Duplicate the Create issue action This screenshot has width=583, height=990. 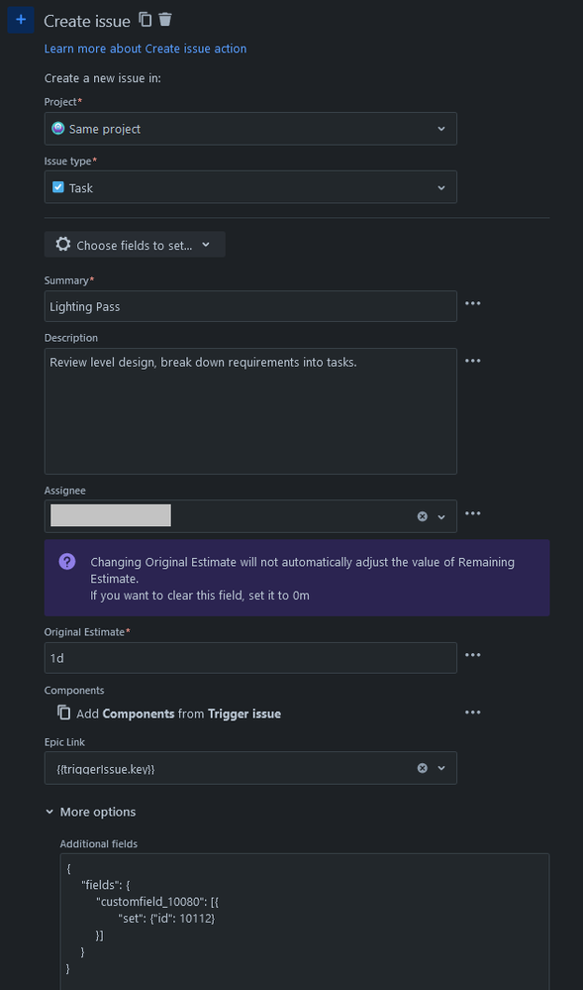tap(146, 20)
